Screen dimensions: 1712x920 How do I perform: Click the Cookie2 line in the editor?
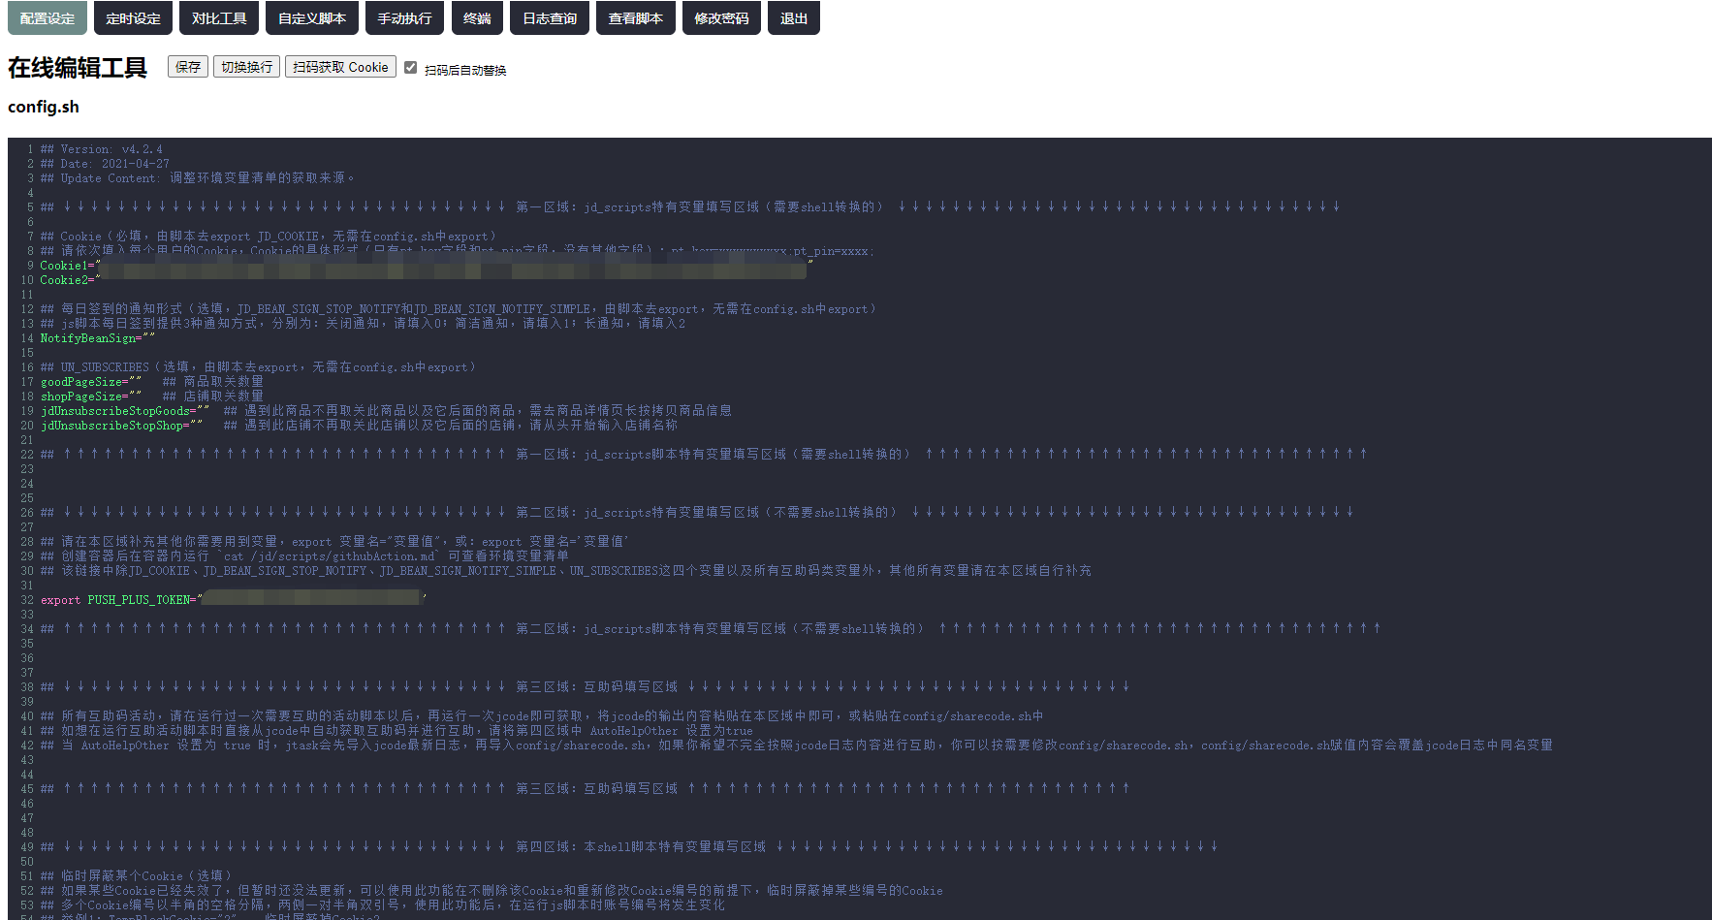(x=68, y=280)
